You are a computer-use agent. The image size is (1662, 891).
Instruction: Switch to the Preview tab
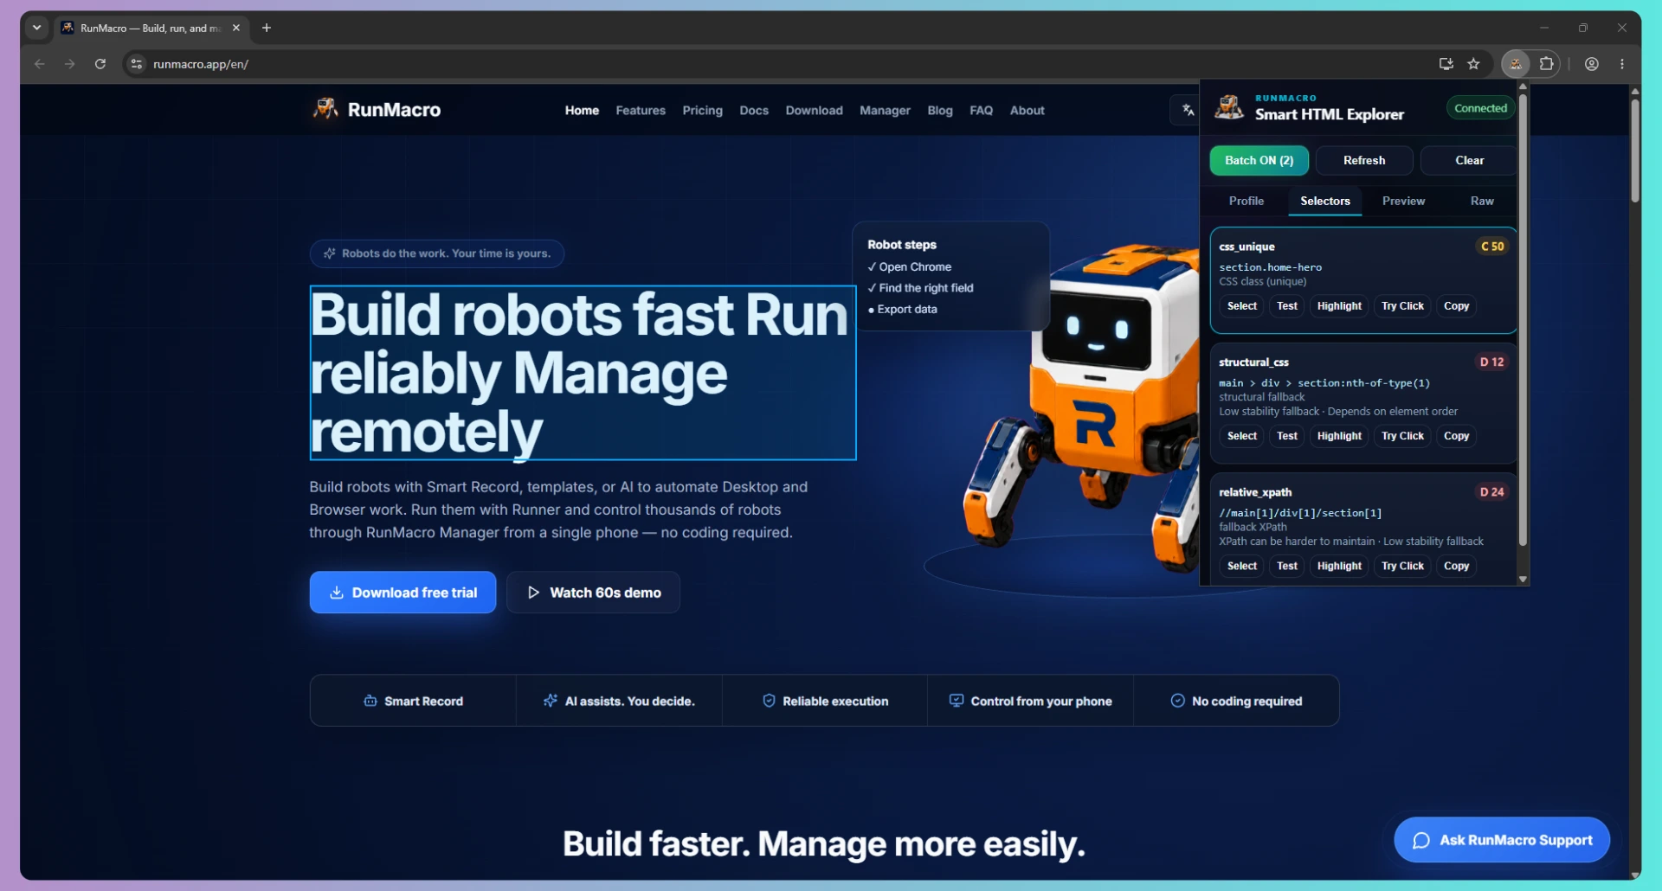point(1403,201)
